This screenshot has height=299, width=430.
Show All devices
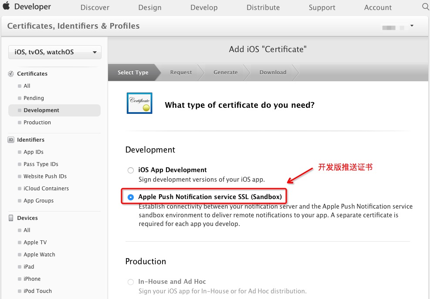pos(27,230)
